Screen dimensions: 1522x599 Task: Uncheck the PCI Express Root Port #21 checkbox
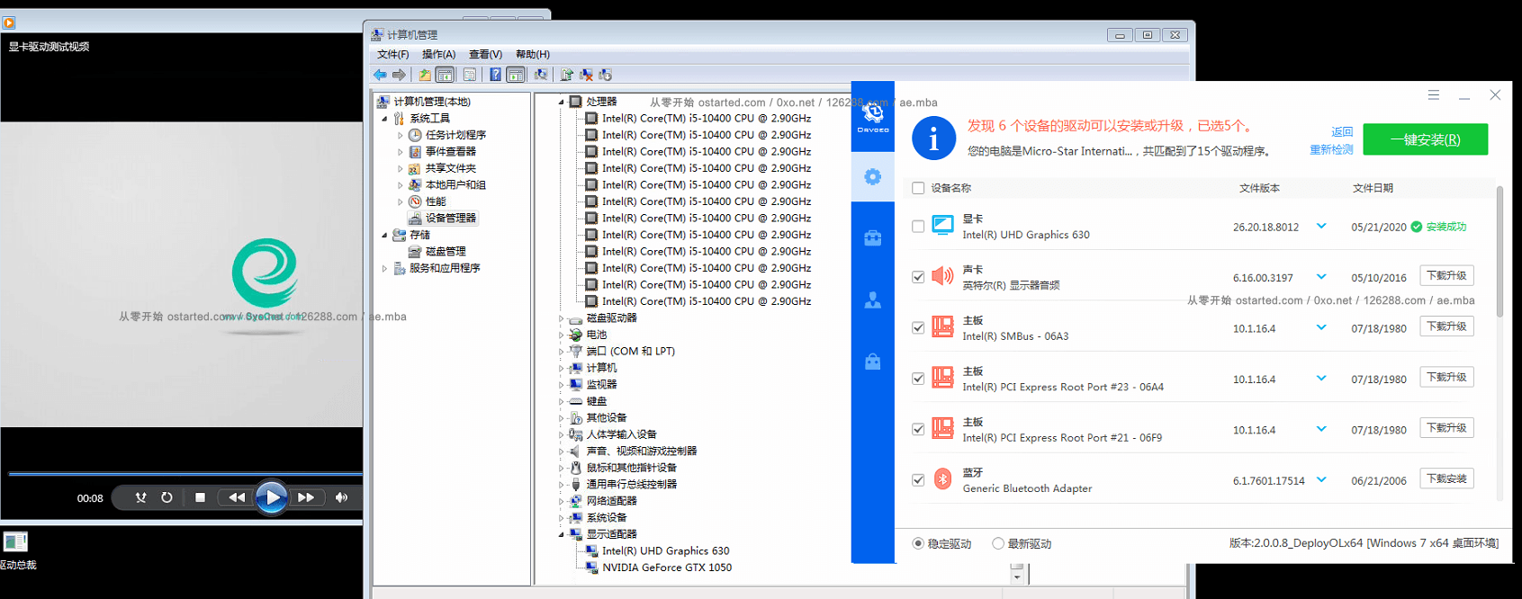coord(918,430)
